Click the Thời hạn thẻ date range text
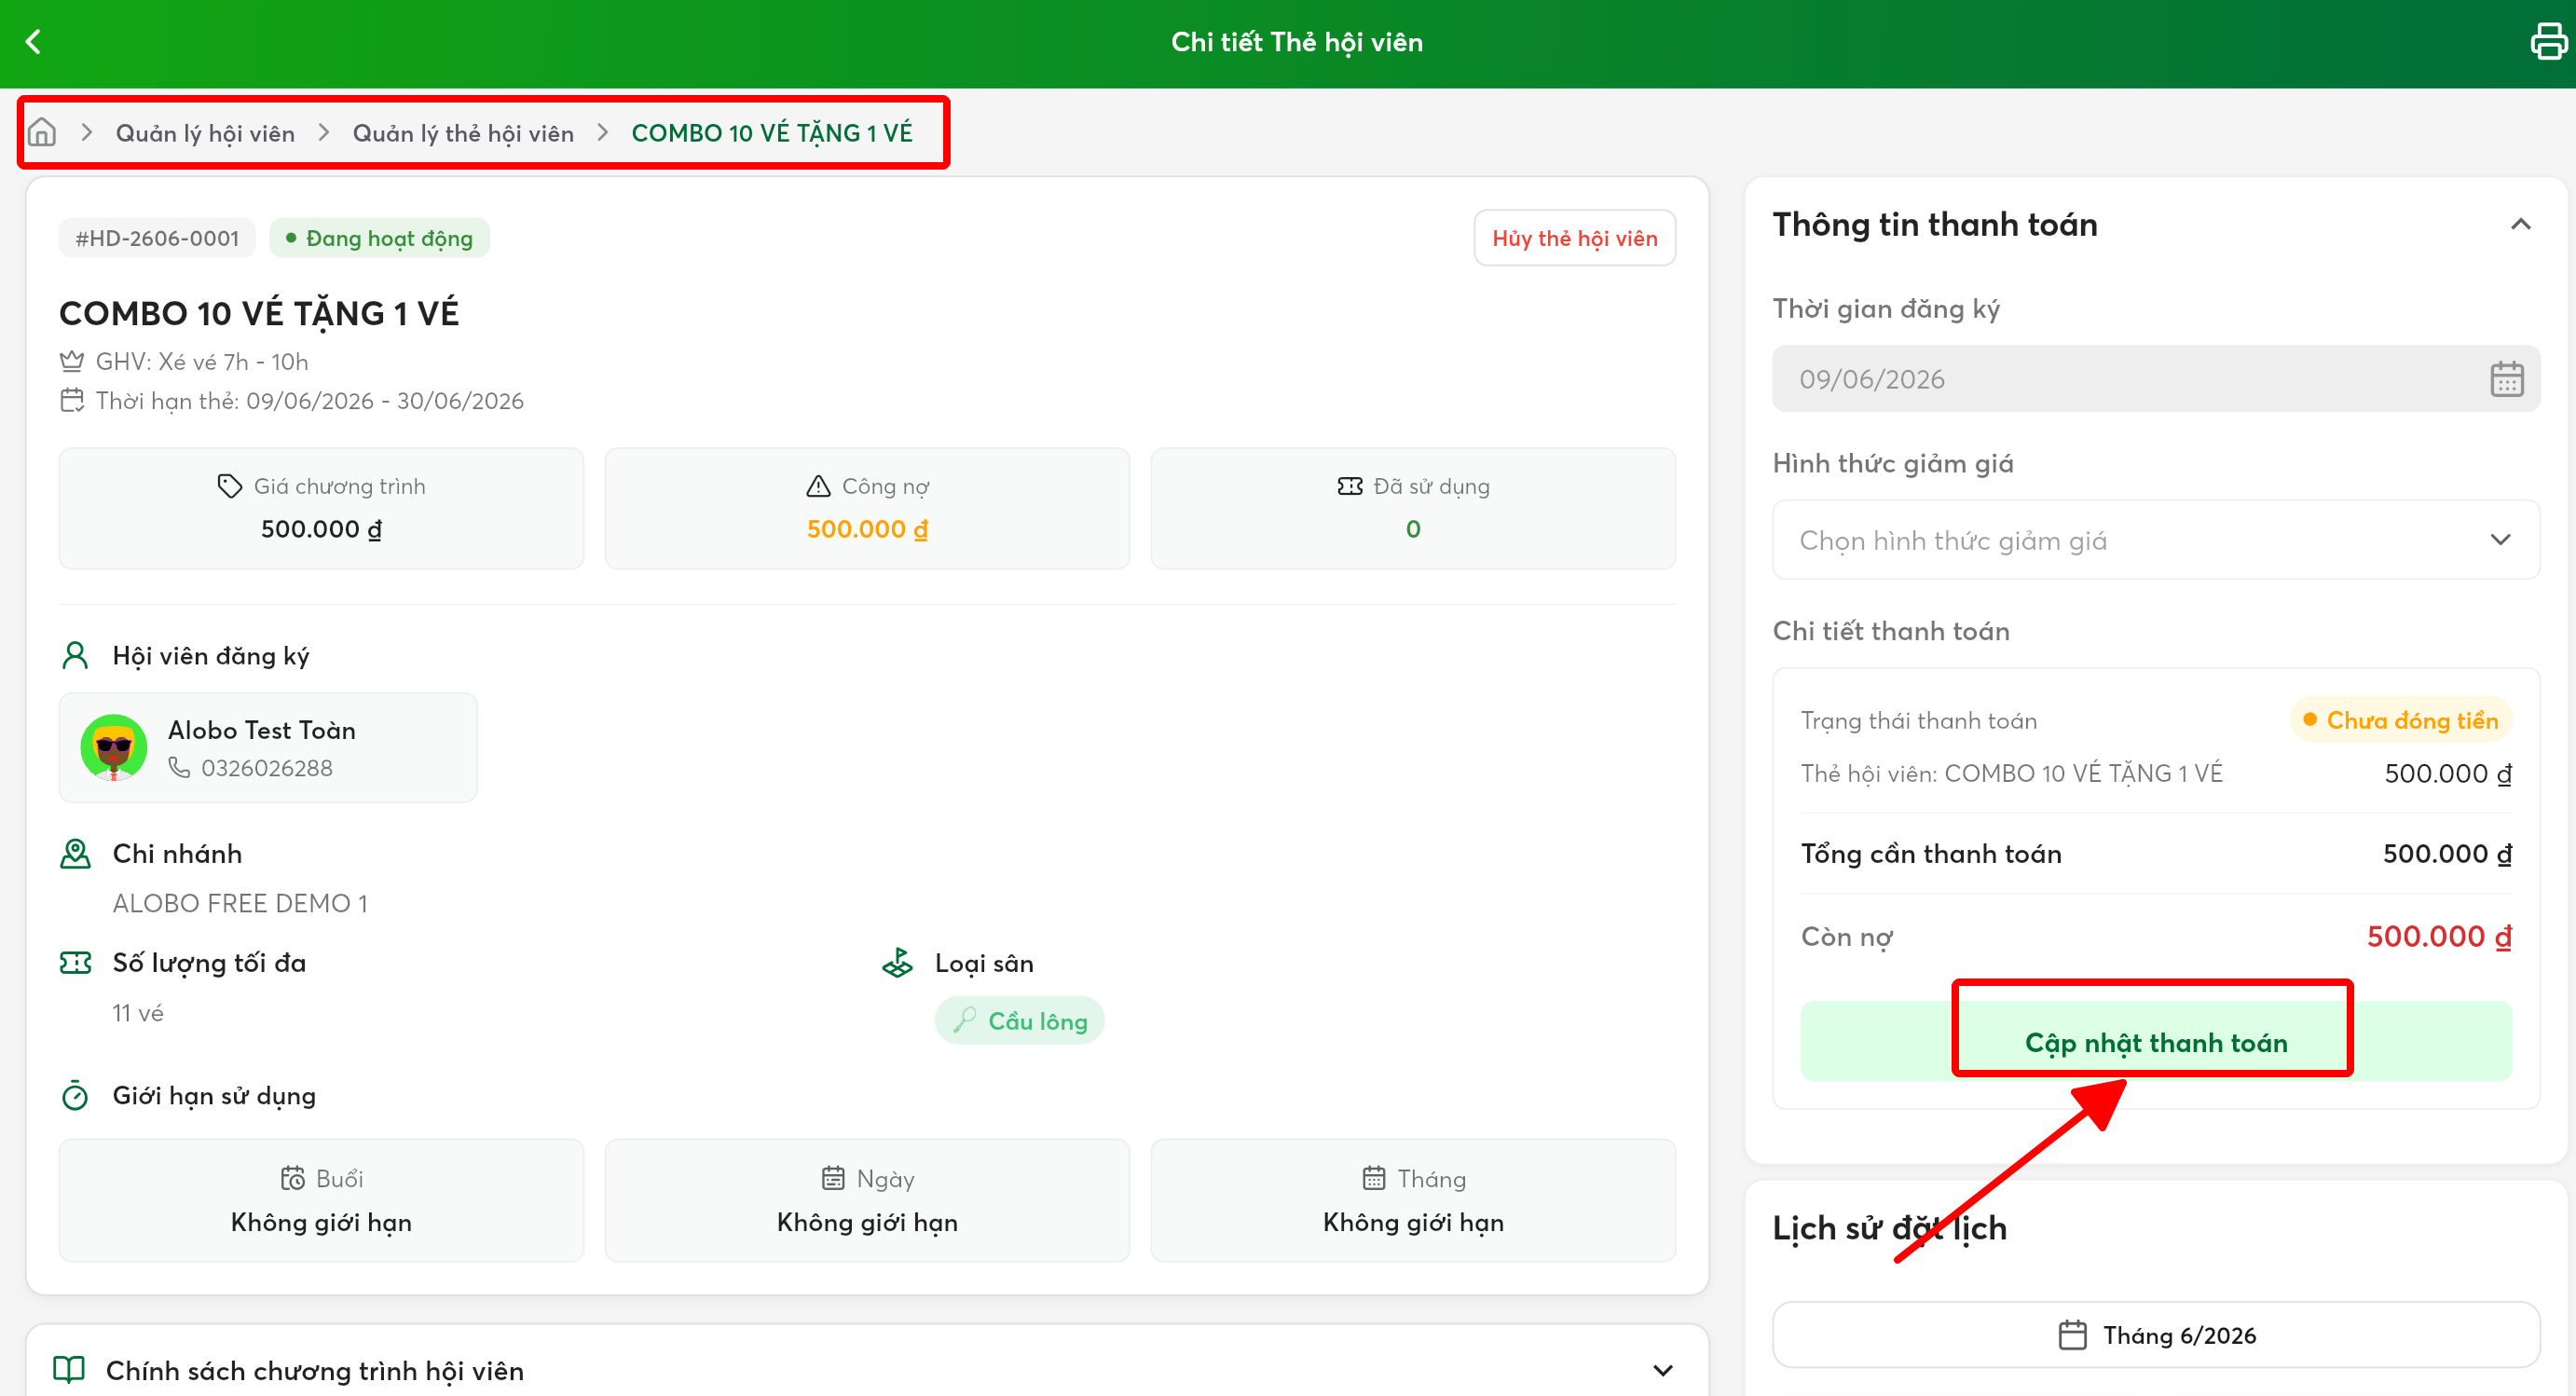Viewport: 2576px width, 1396px height. pyautogui.click(x=309, y=400)
